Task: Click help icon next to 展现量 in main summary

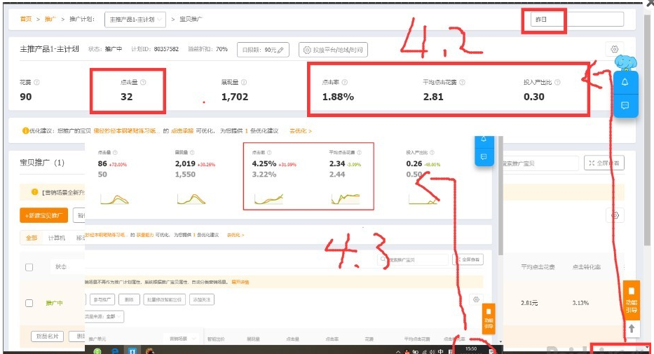Action: coord(244,82)
